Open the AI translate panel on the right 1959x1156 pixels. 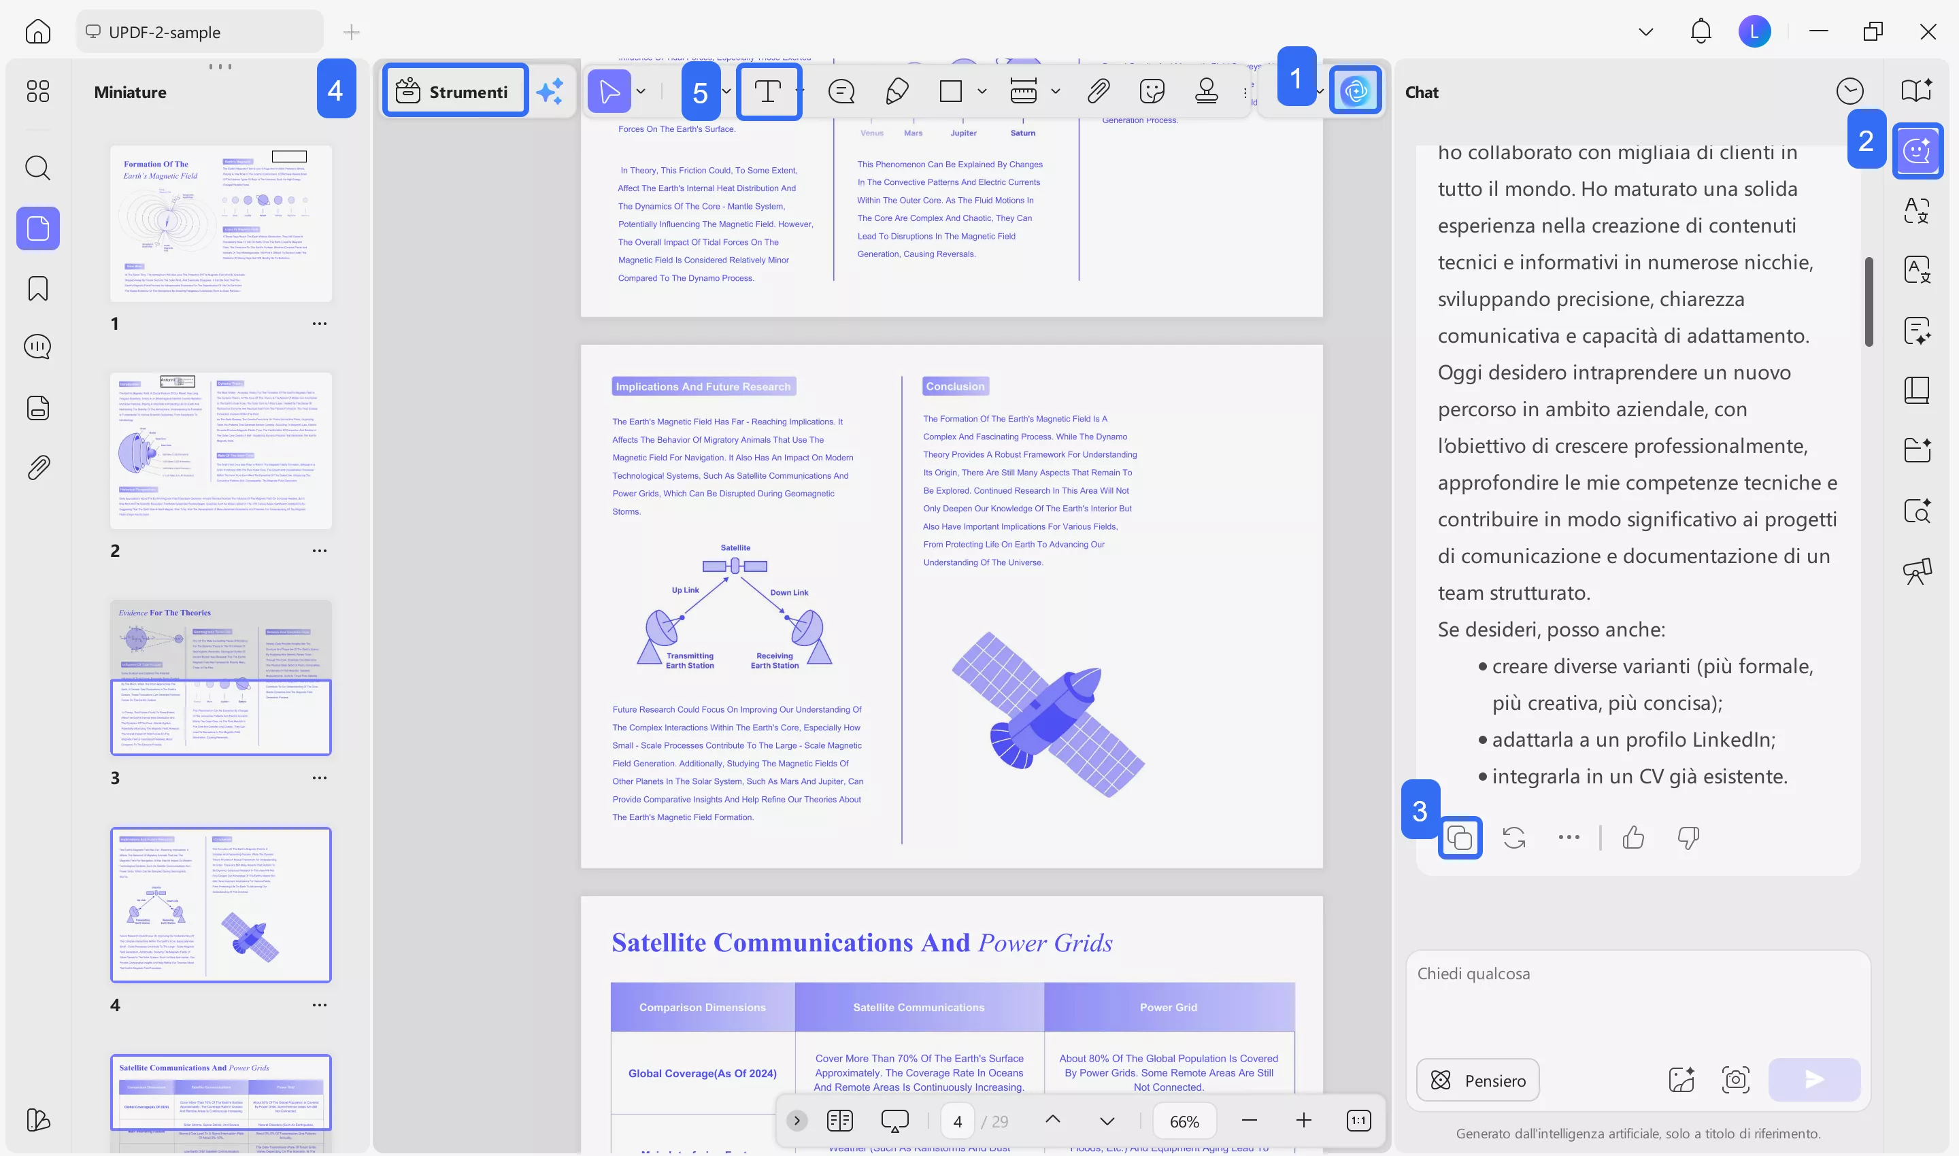(x=1917, y=210)
